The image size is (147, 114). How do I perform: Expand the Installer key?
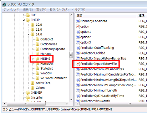(x=24, y=98)
